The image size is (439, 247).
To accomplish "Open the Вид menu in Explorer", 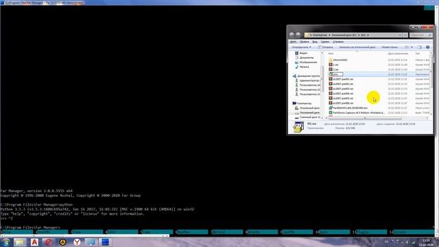I will tap(315, 41).
